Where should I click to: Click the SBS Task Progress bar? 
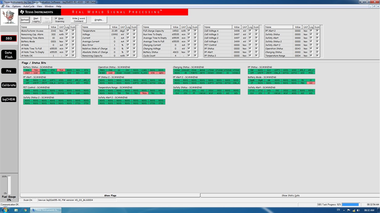click(350, 204)
